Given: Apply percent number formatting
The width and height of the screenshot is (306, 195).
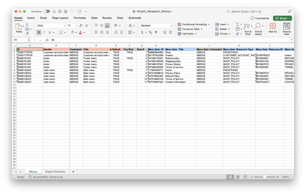Looking at the screenshot, I should pos(150,32).
